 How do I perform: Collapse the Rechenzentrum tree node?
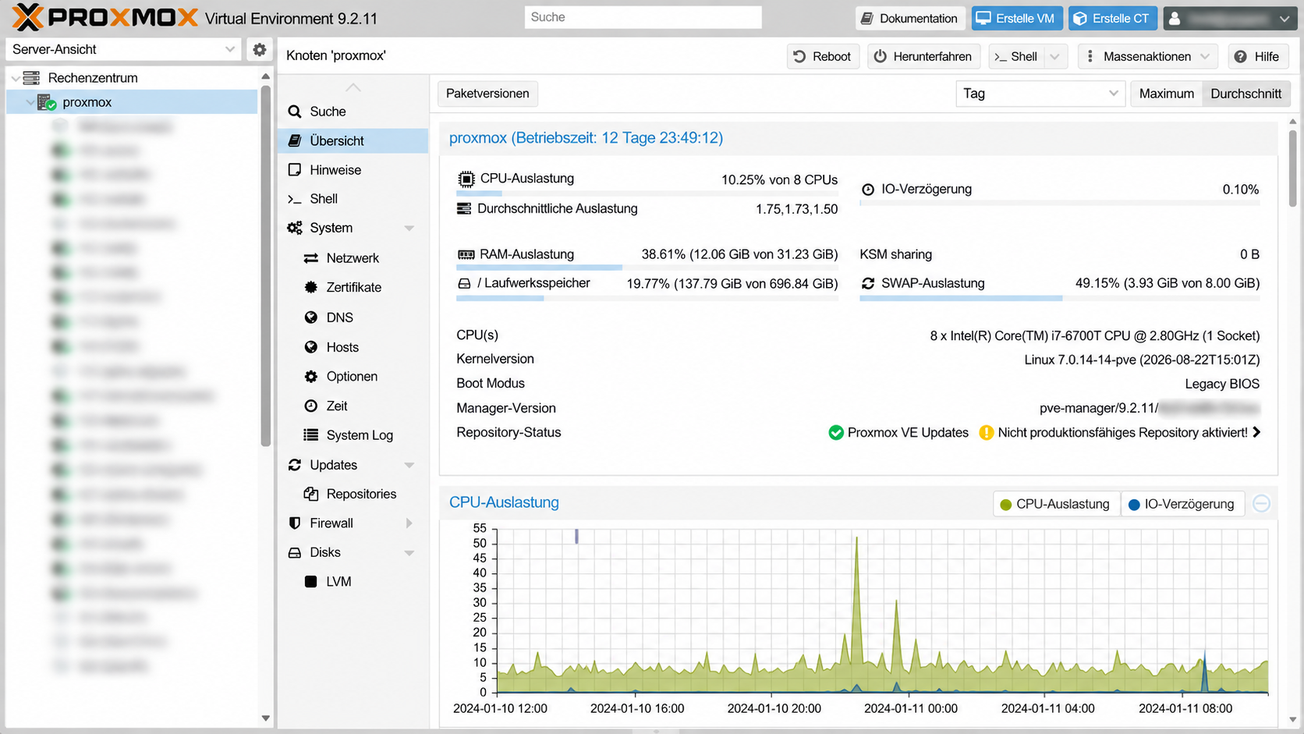[x=15, y=78]
